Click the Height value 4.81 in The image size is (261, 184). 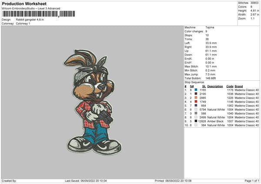(x=254, y=10)
